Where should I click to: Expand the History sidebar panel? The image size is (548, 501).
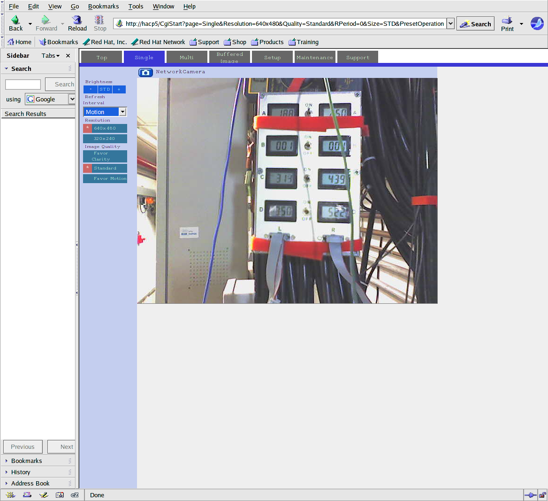[x=6, y=472]
